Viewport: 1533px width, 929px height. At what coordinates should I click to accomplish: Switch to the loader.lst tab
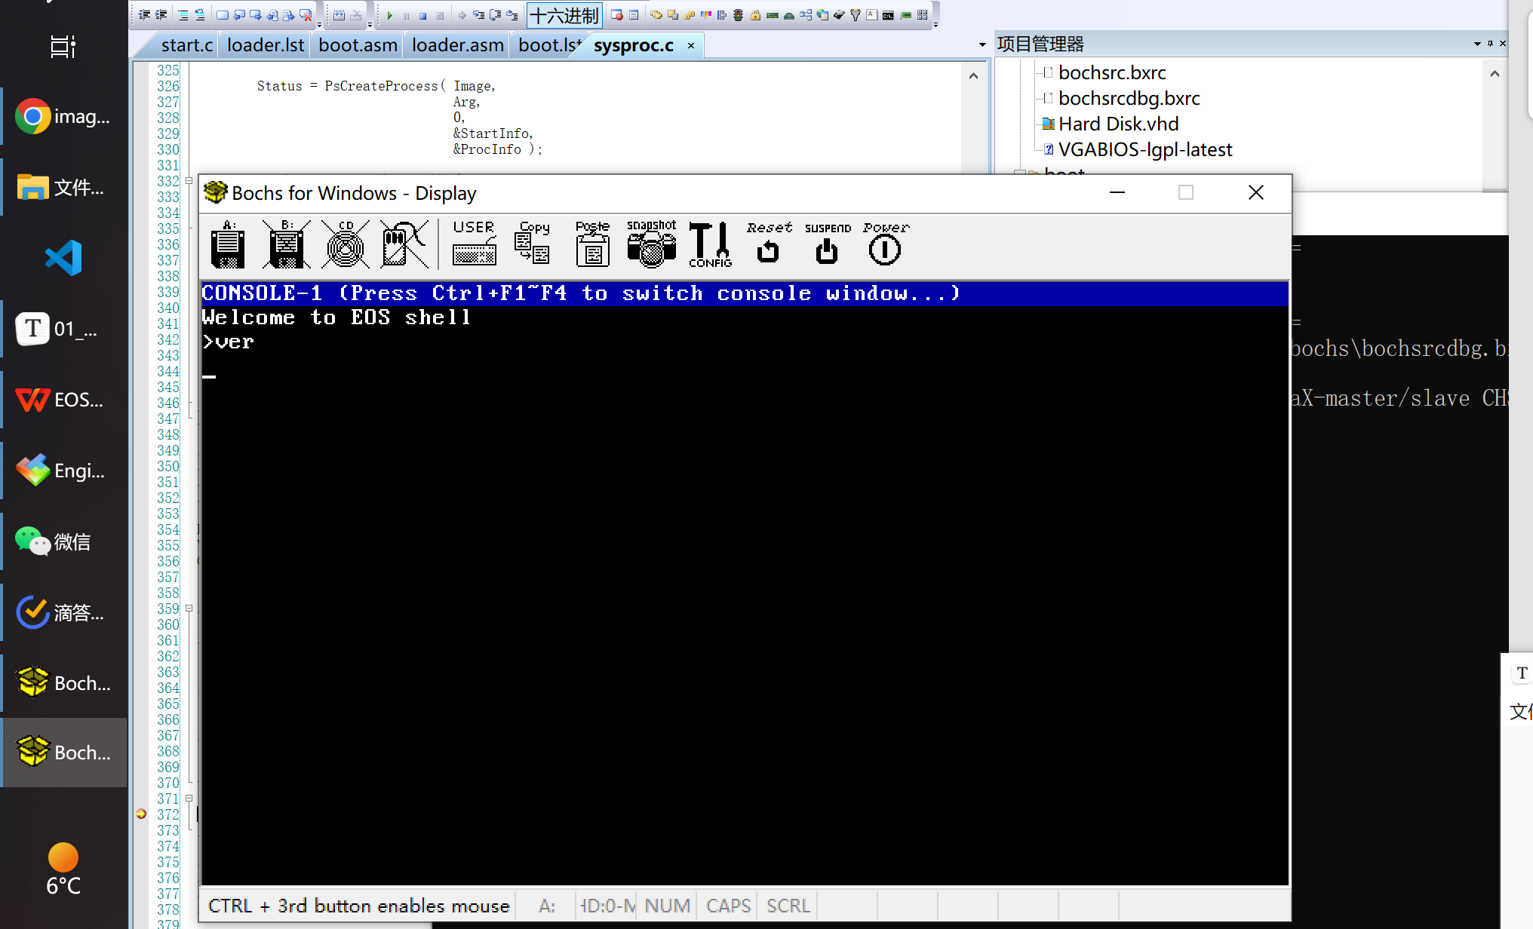click(266, 45)
